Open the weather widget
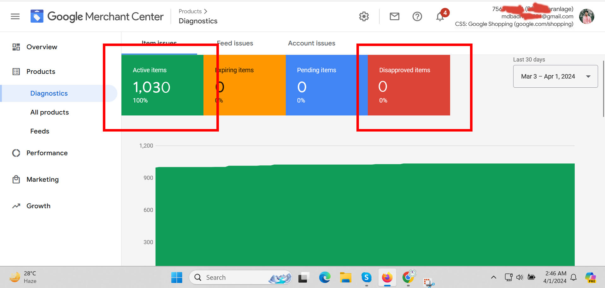Screen dimensions: 605x288 [x=23, y=277]
